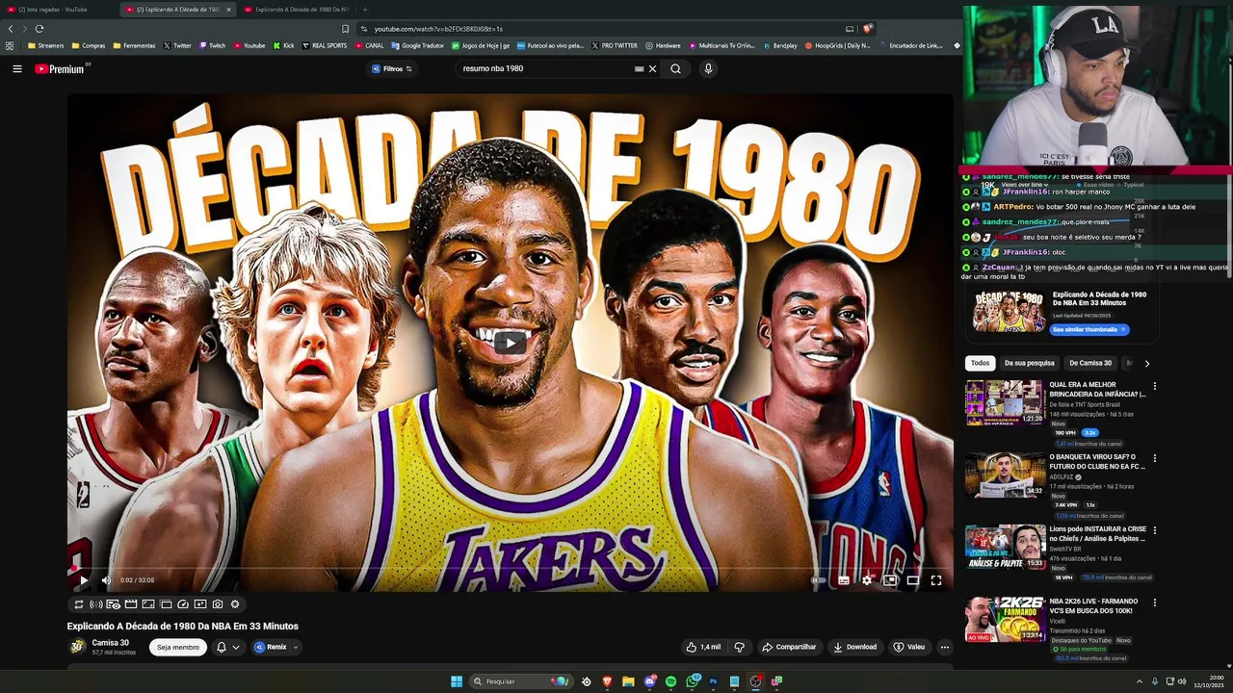The width and height of the screenshot is (1233, 693).
Task: Click the Remix button
Action: pyautogui.click(x=271, y=647)
